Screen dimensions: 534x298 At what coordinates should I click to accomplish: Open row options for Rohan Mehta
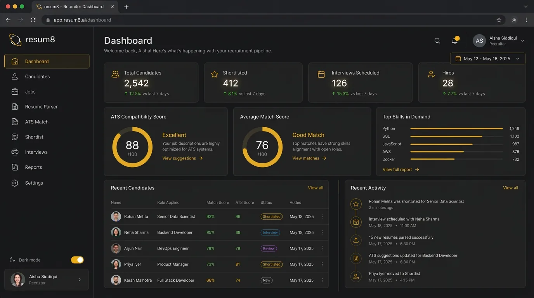pyautogui.click(x=322, y=217)
